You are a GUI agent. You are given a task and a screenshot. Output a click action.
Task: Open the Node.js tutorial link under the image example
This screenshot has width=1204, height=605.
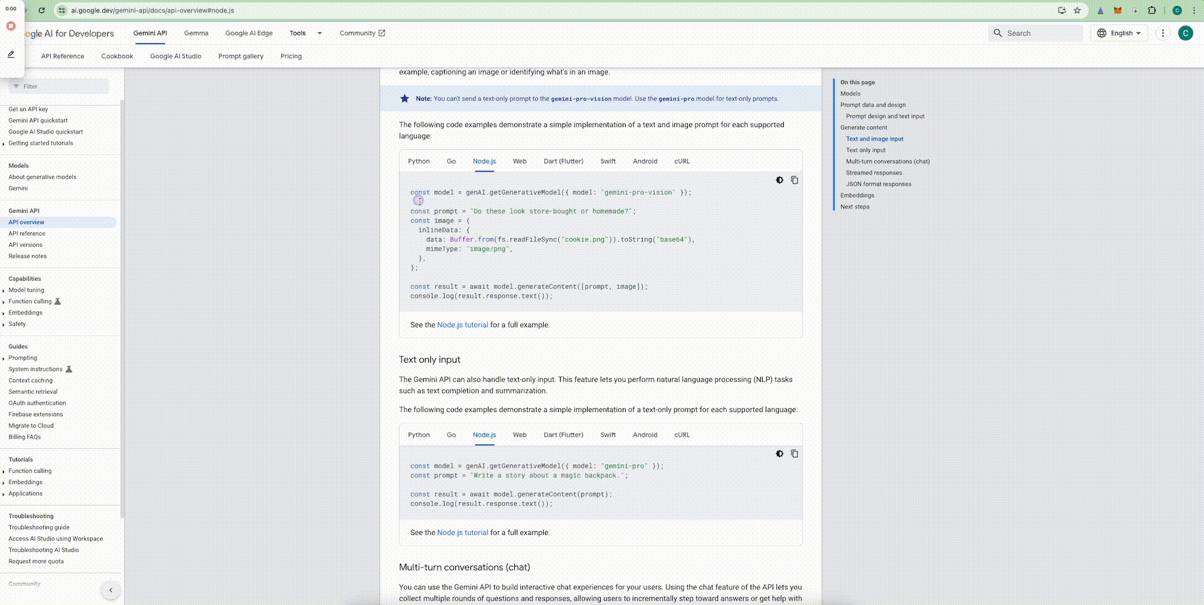point(462,325)
